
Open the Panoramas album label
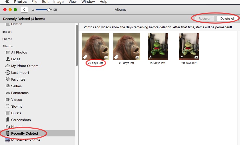20,93
